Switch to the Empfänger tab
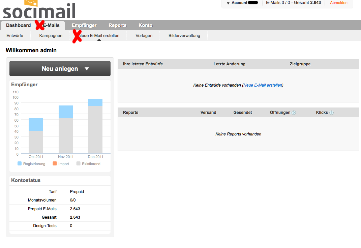 click(x=84, y=25)
